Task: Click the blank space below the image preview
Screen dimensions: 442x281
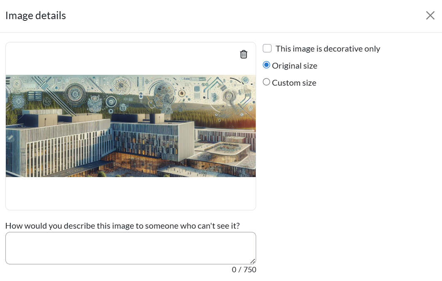Action: [x=131, y=193]
